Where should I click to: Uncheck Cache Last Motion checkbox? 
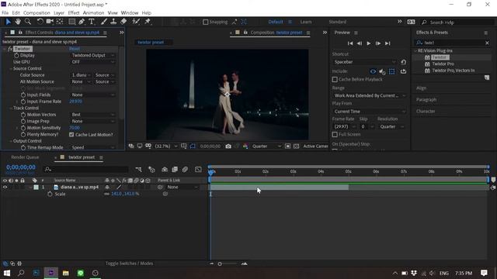pos(71,134)
